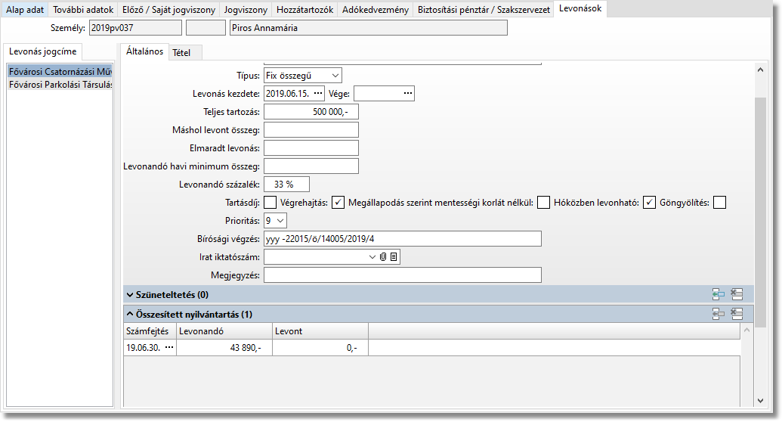Open the Adókedvezmény tab
Screen dimensions: 782x422
pos(376,10)
